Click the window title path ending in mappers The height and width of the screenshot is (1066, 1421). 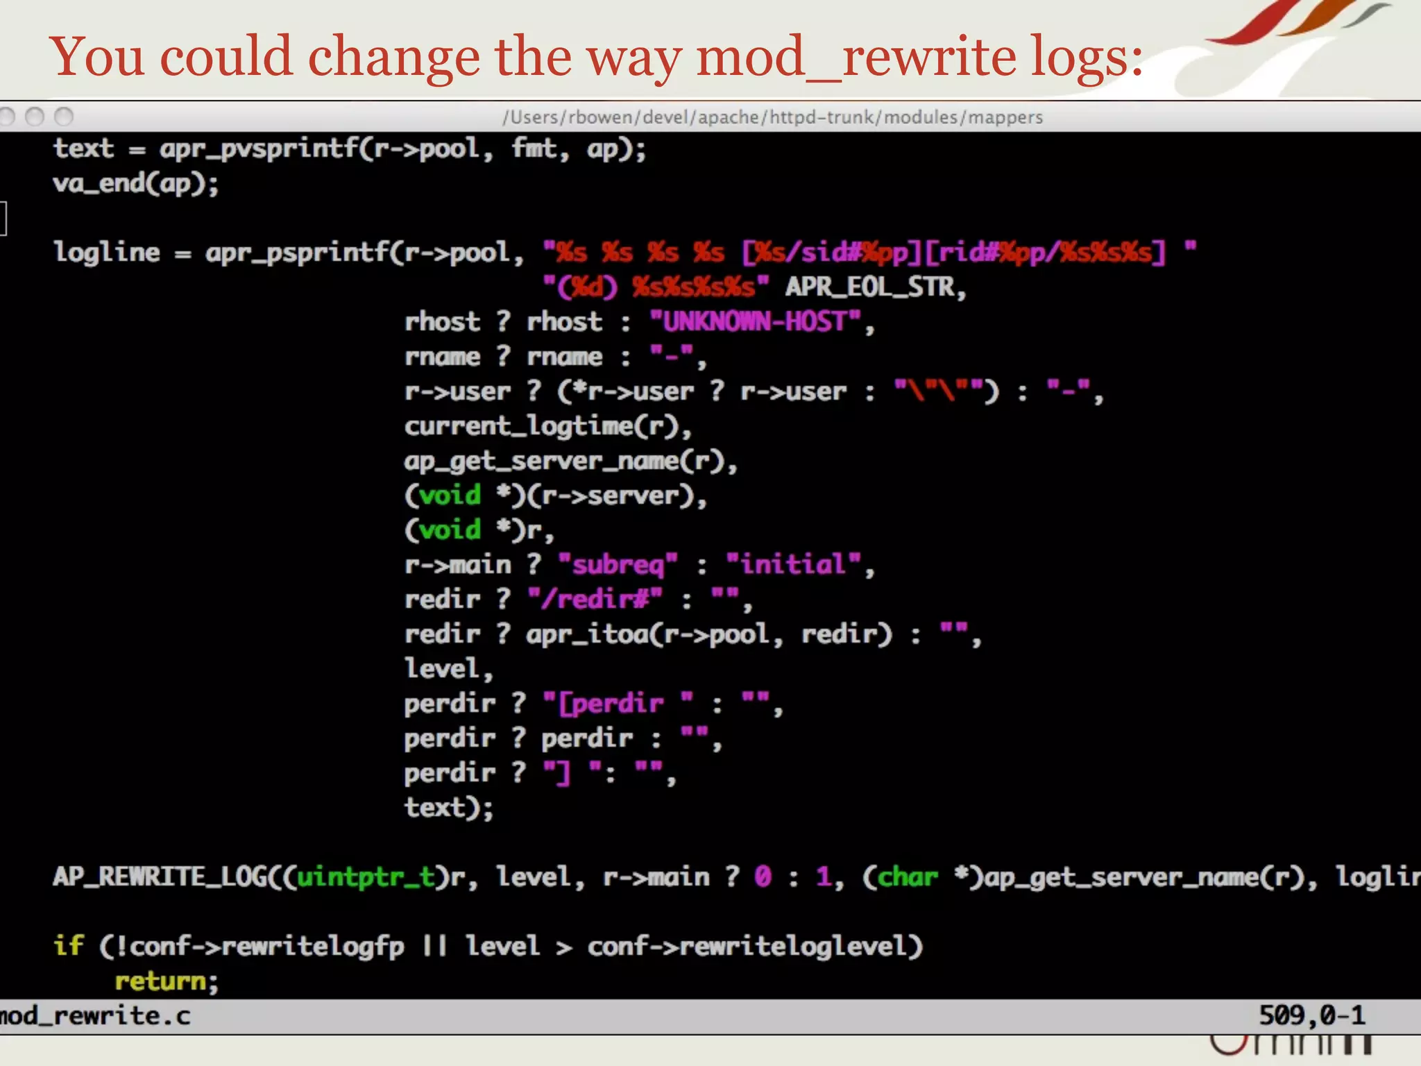pos(773,117)
